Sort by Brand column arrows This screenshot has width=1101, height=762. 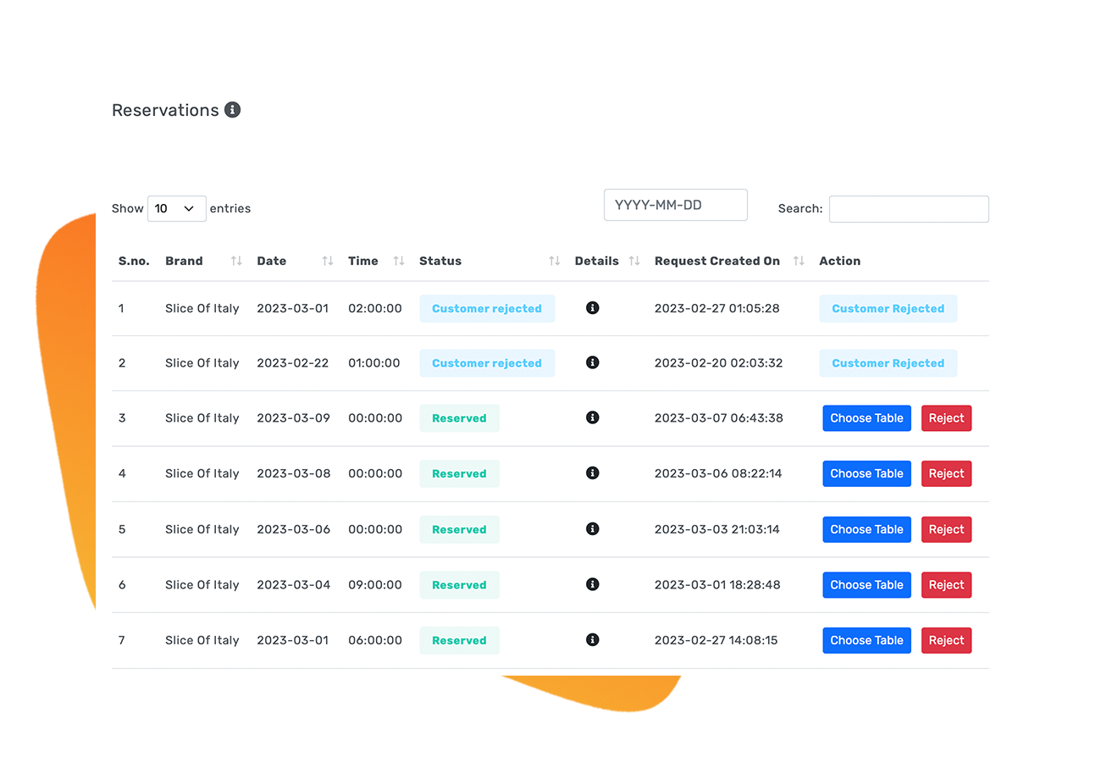tap(236, 261)
